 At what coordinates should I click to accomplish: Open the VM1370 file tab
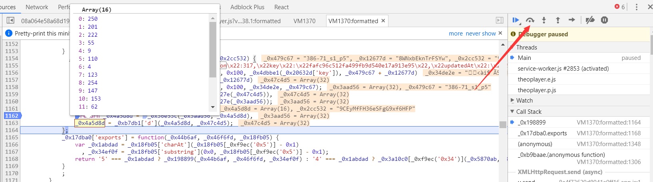(304, 21)
